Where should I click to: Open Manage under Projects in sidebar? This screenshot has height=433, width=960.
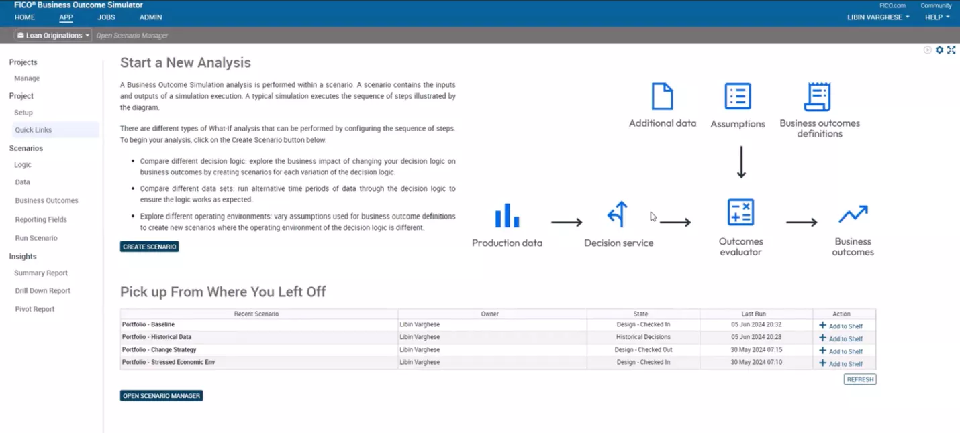tap(27, 78)
